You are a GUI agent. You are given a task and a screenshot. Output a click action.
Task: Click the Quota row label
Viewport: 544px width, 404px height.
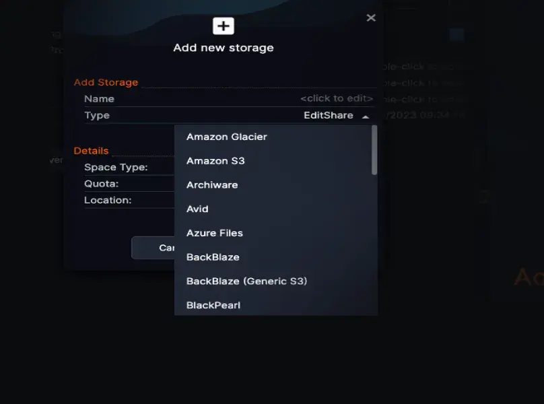coord(101,184)
